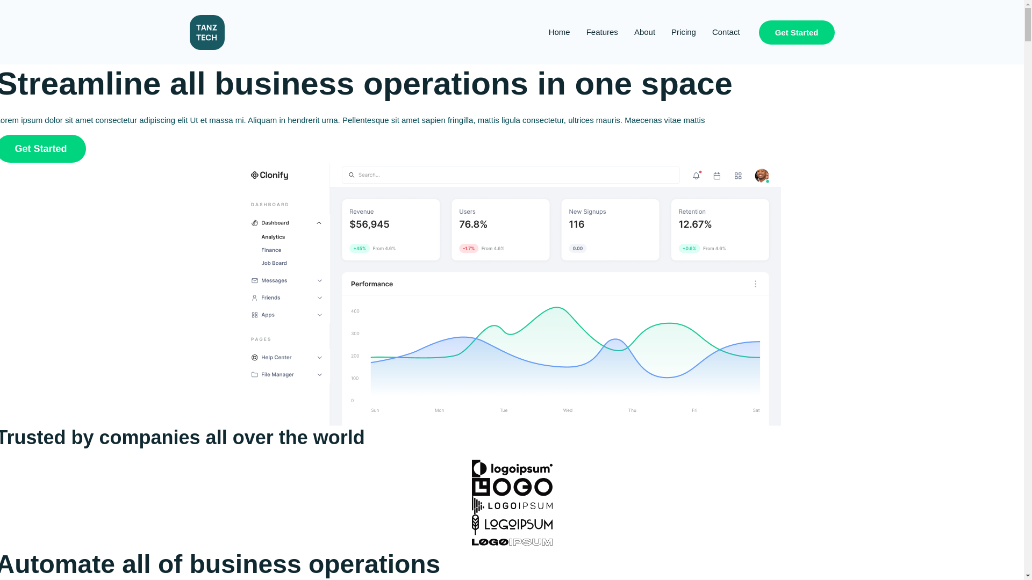Click the Apps sidebar icon
Viewport: 1032px width, 580px height.
(255, 315)
